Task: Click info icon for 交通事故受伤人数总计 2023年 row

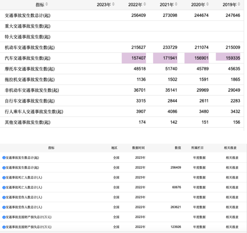Action: (4, 198)
